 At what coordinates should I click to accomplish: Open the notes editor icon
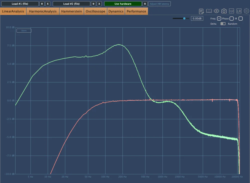(201, 11)
